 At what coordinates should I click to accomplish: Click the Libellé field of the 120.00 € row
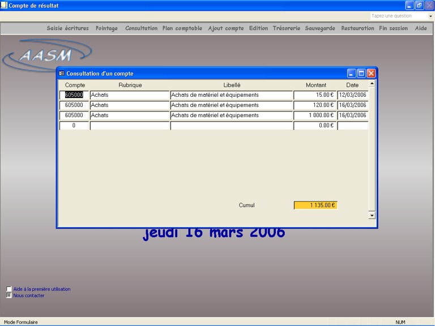pos(232,105)
